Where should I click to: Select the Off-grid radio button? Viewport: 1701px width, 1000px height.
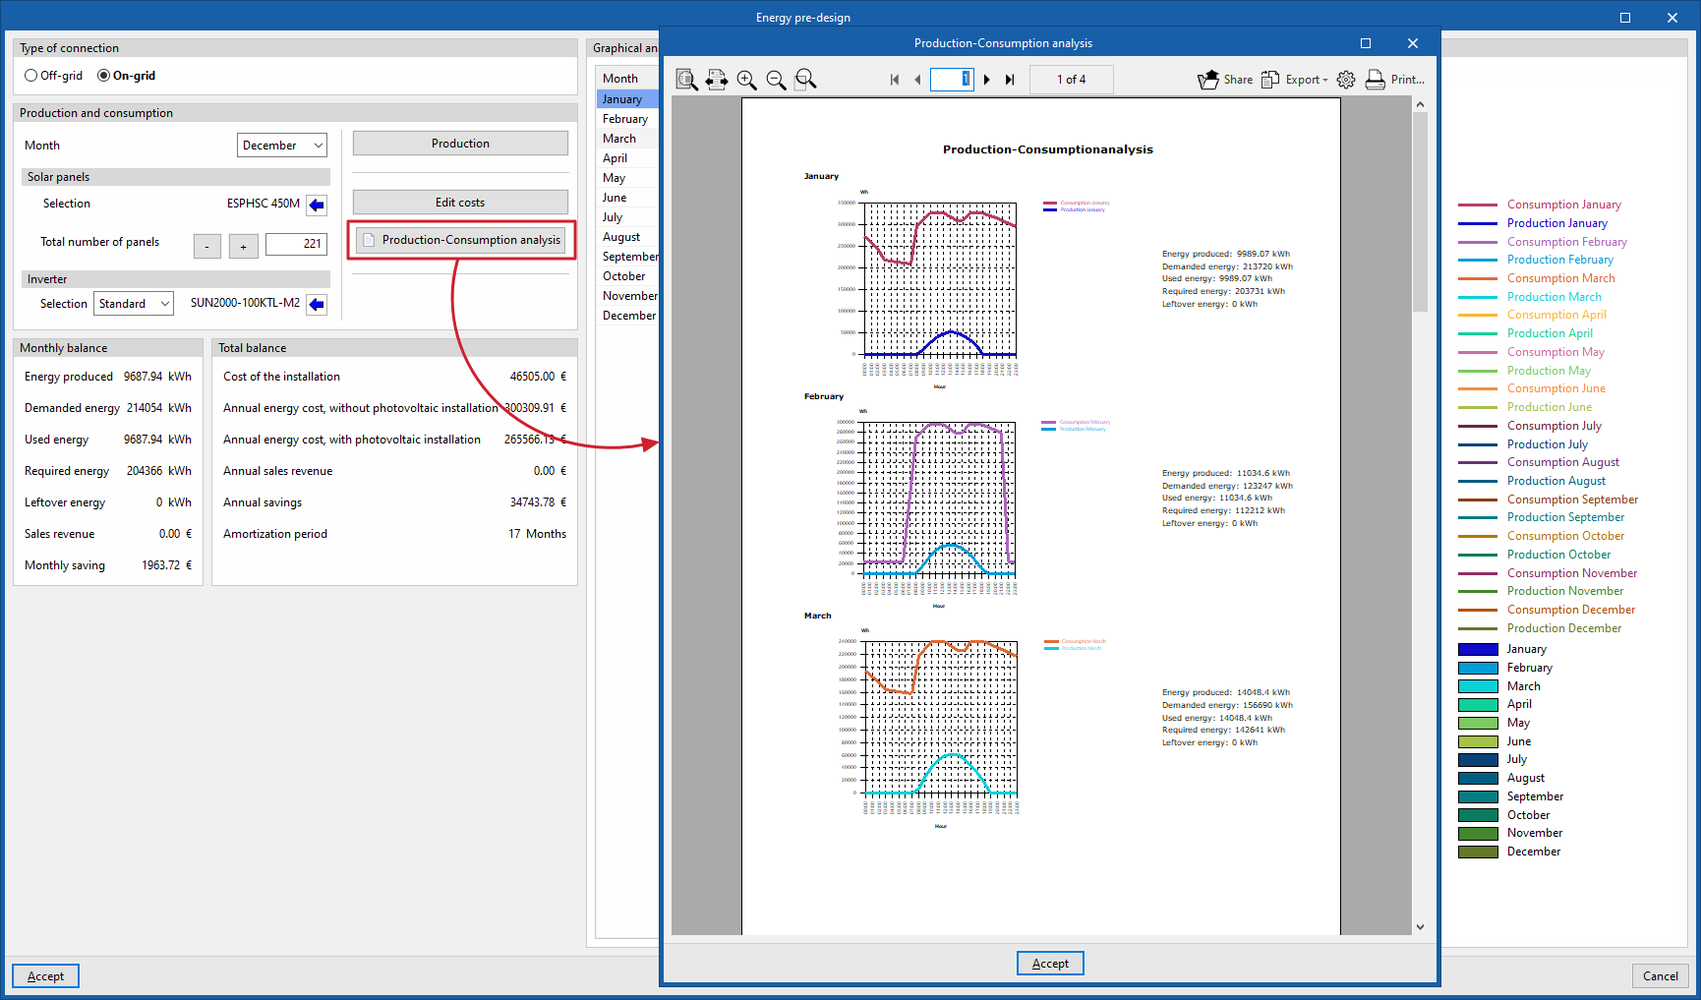tap(31, 76)
